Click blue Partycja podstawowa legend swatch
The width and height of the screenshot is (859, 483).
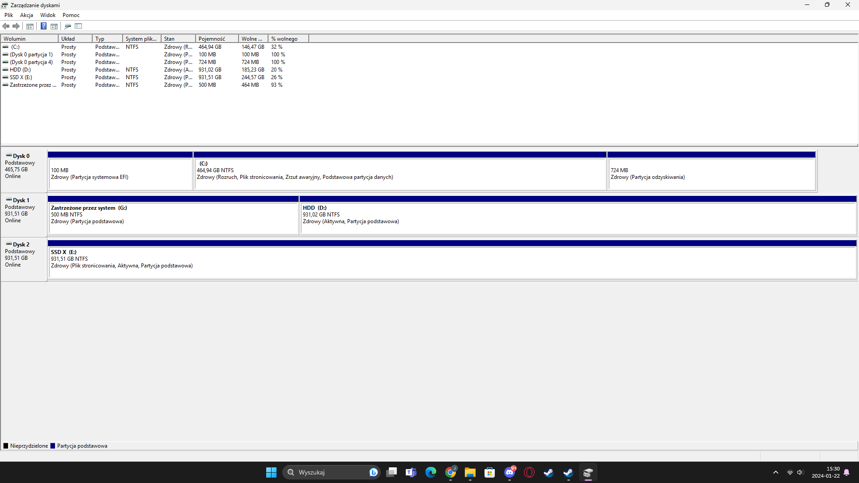pos(53,446)
